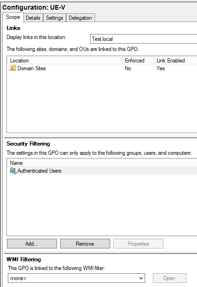The width and height of the screenshot is (197, 287).
Task: Open the Settings tab
Action: [55, 18]
